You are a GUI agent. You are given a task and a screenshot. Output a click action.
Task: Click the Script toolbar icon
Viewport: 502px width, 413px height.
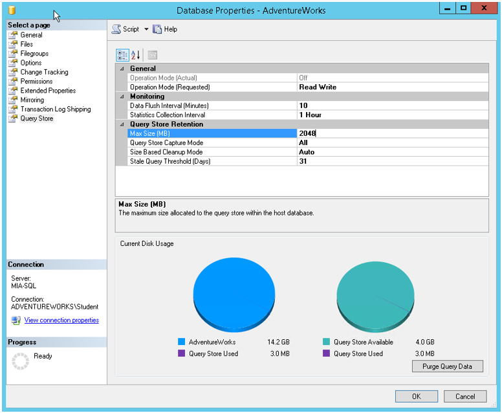(x=116, y=29)
